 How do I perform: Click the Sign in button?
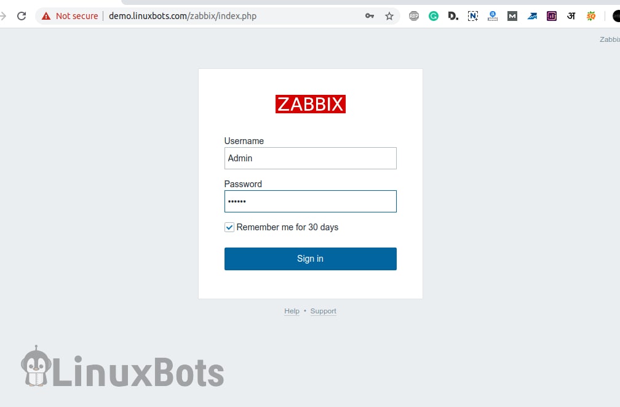click(x=310, y=259)
